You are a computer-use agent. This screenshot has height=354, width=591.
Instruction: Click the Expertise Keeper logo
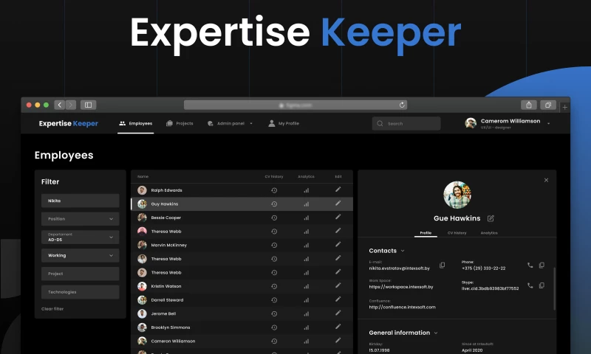pos(69,123)
